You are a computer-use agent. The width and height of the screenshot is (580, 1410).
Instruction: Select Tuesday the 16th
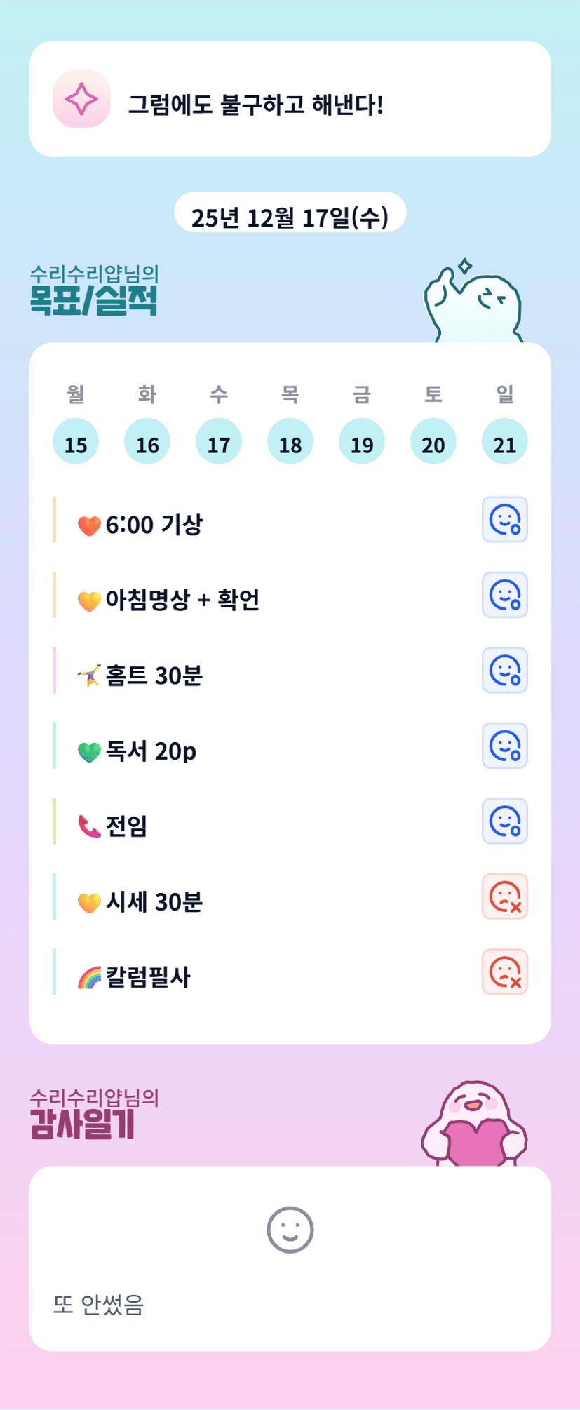(147, 442)
